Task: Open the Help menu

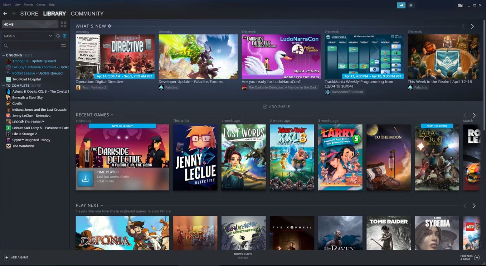Action: point(52,5)
